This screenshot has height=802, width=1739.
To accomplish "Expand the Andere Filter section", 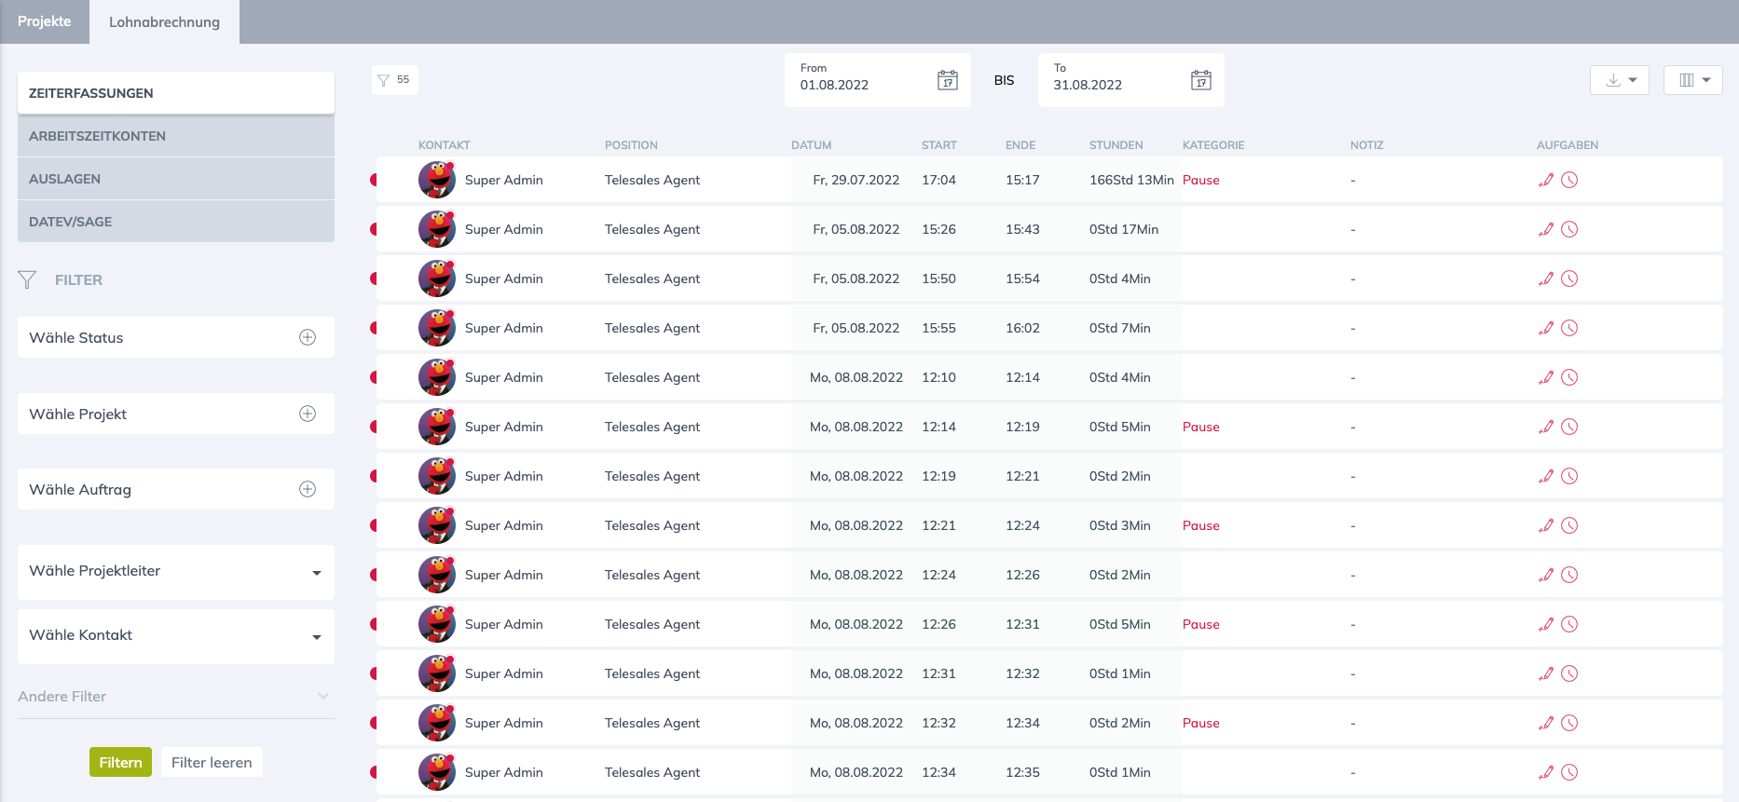I will point(322,696).
